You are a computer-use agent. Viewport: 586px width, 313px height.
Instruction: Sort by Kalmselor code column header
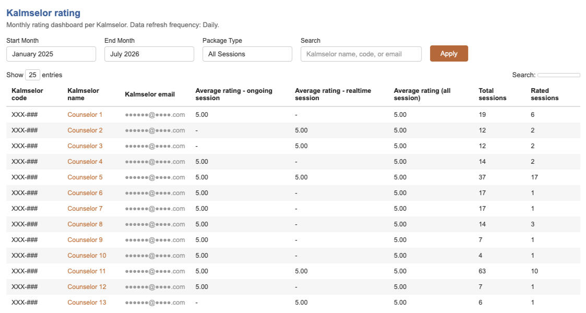pos(27,94)
